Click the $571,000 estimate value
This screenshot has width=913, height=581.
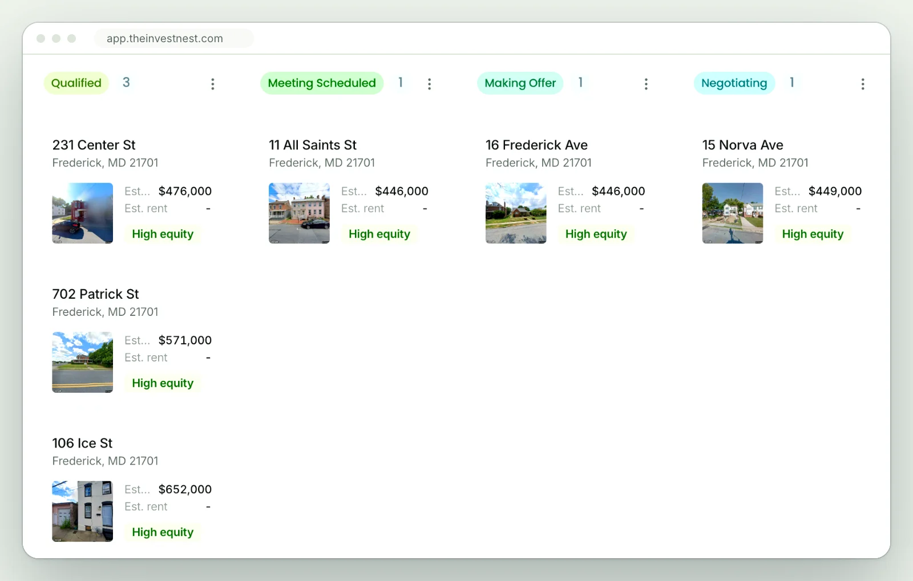pos(185,340)
